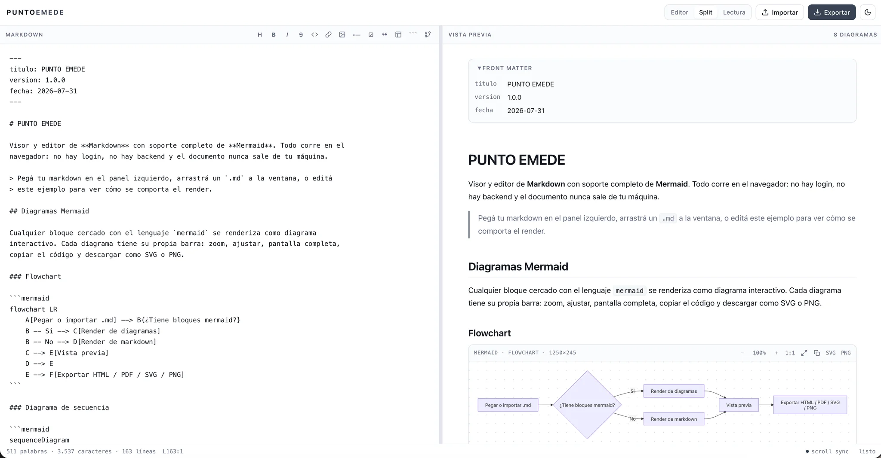Click the 'MARKDOWN' panel label
The width and height of the screenshot is (881, 458).
coord(24,35)
